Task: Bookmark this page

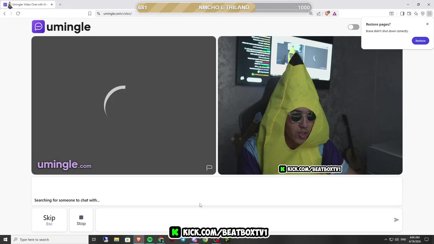Action: click(90, 14)
